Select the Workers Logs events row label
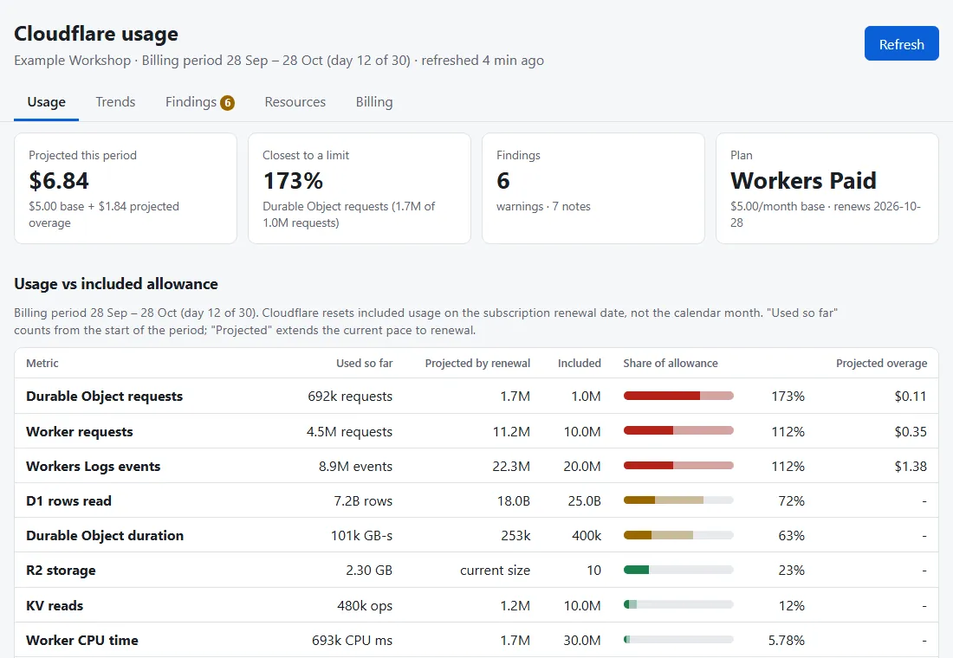The width and height of the screenshot is (953, 658). click(x=93, y=466)
